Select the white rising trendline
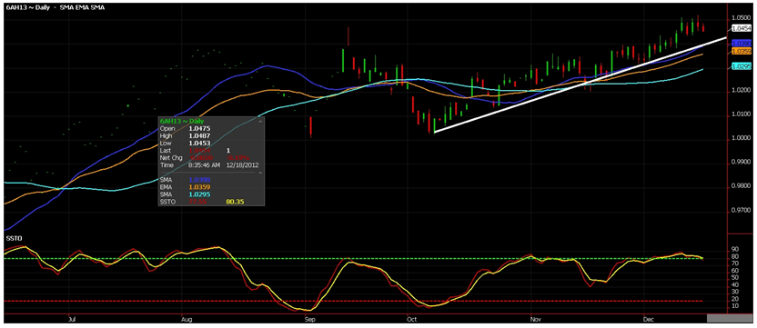The width and height of the screenshot is (757, 328). [580, 84]
